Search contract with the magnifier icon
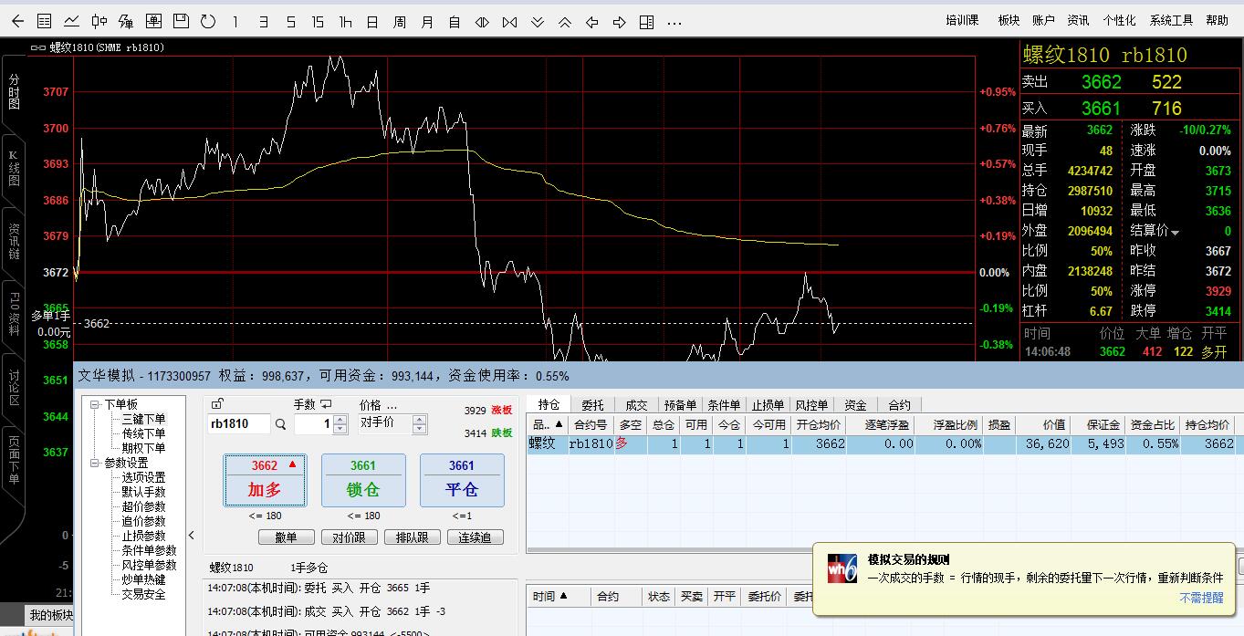This screenshot has width=1244, height=636. [x=281, y=424]
